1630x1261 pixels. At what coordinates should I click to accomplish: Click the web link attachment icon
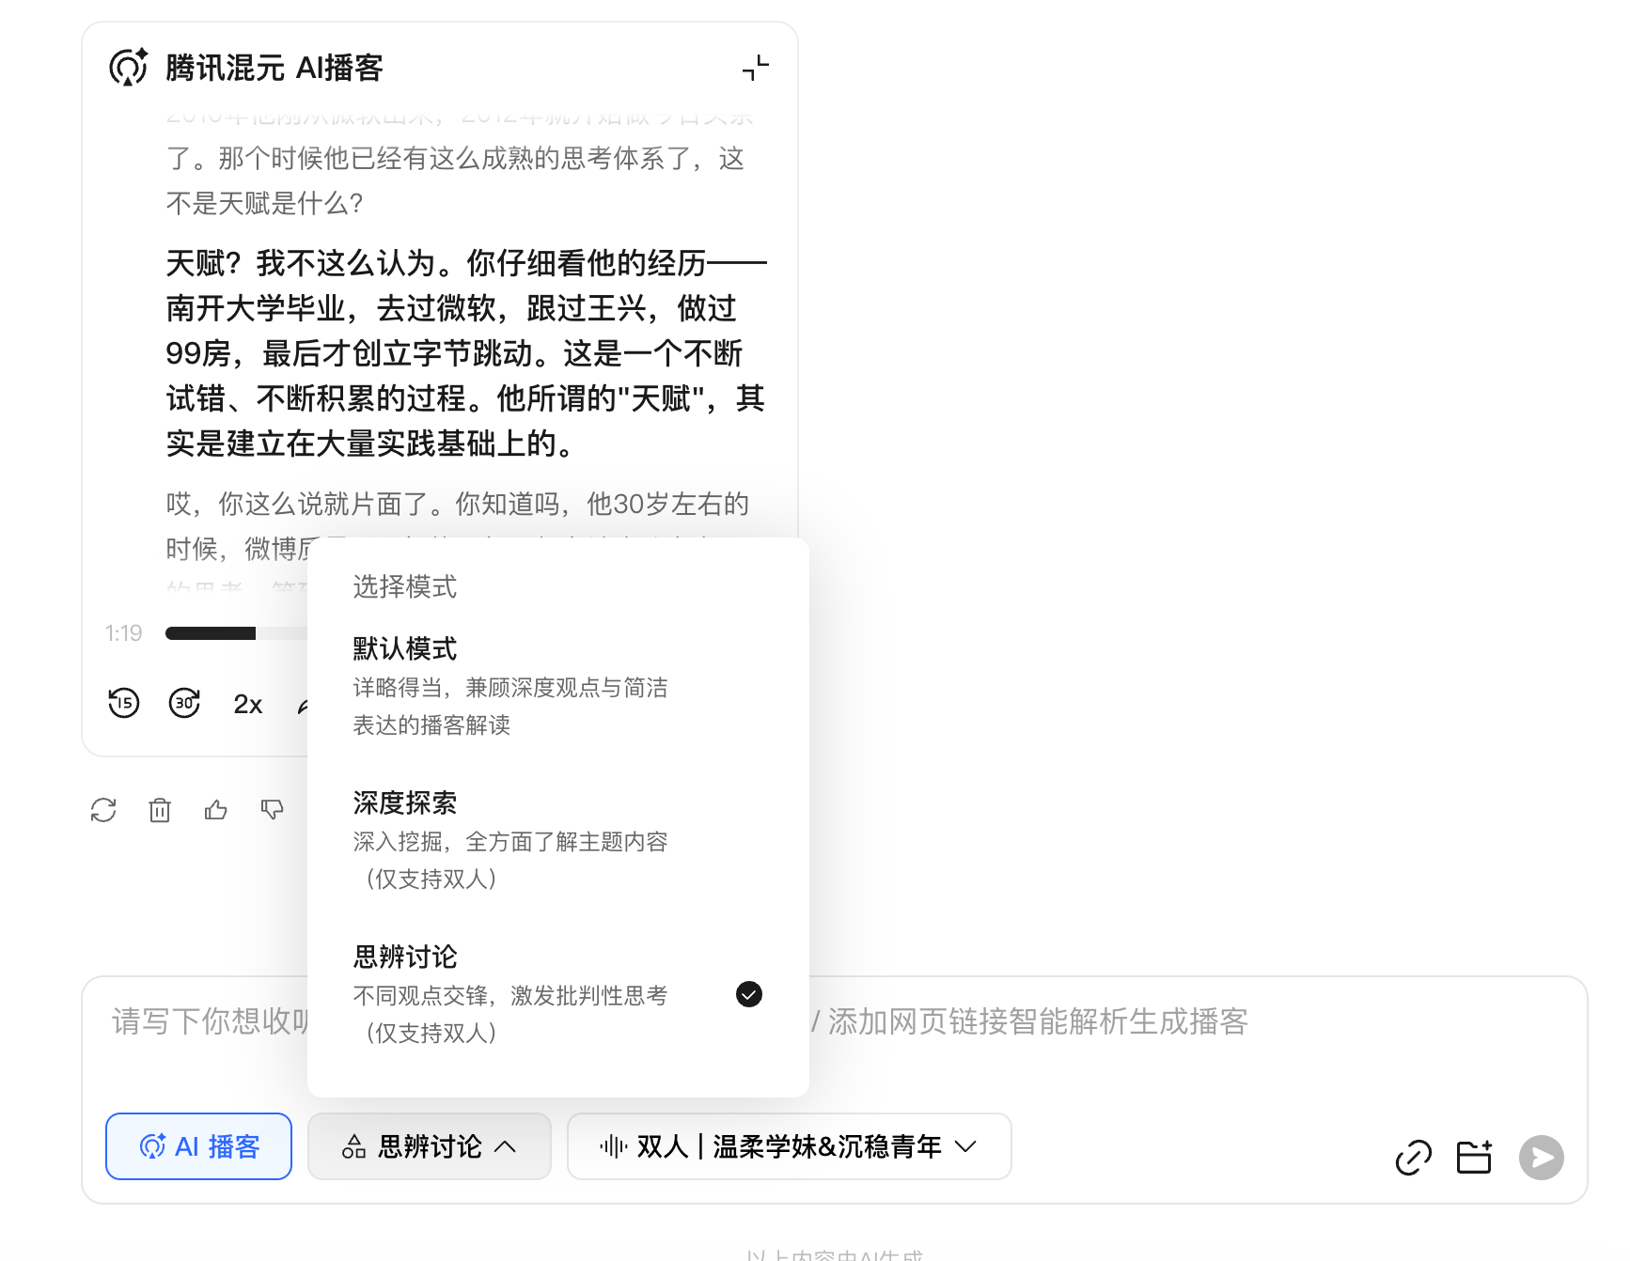point(1413,1158)
